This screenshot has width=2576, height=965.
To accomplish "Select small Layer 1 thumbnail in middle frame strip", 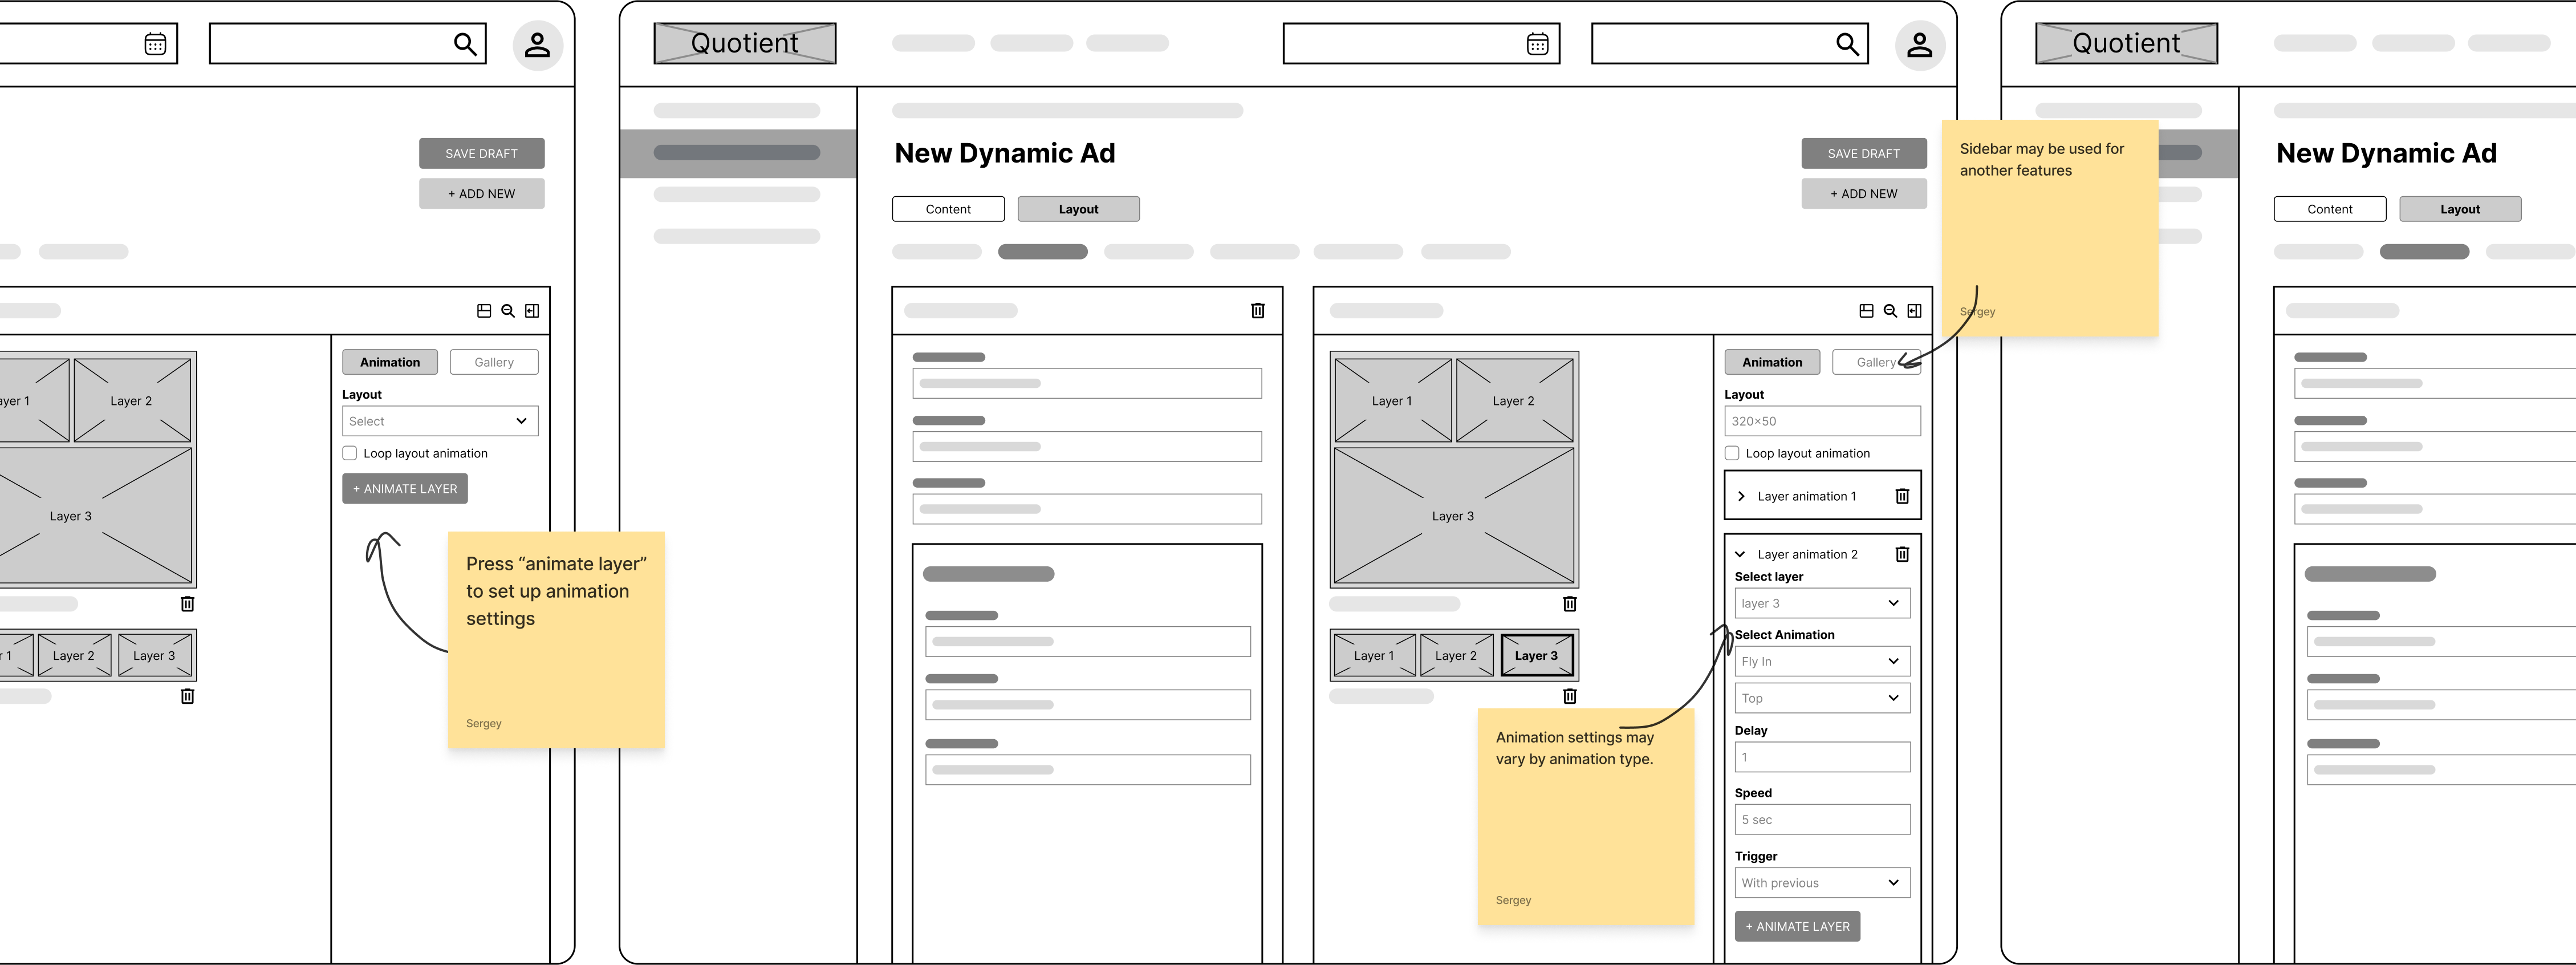I will point(1374,656).
